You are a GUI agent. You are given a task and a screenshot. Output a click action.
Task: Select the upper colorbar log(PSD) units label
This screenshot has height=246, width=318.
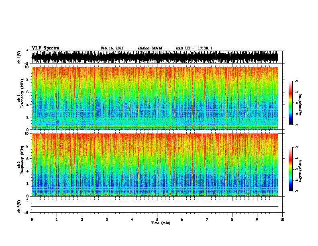(x=300, y=105)
